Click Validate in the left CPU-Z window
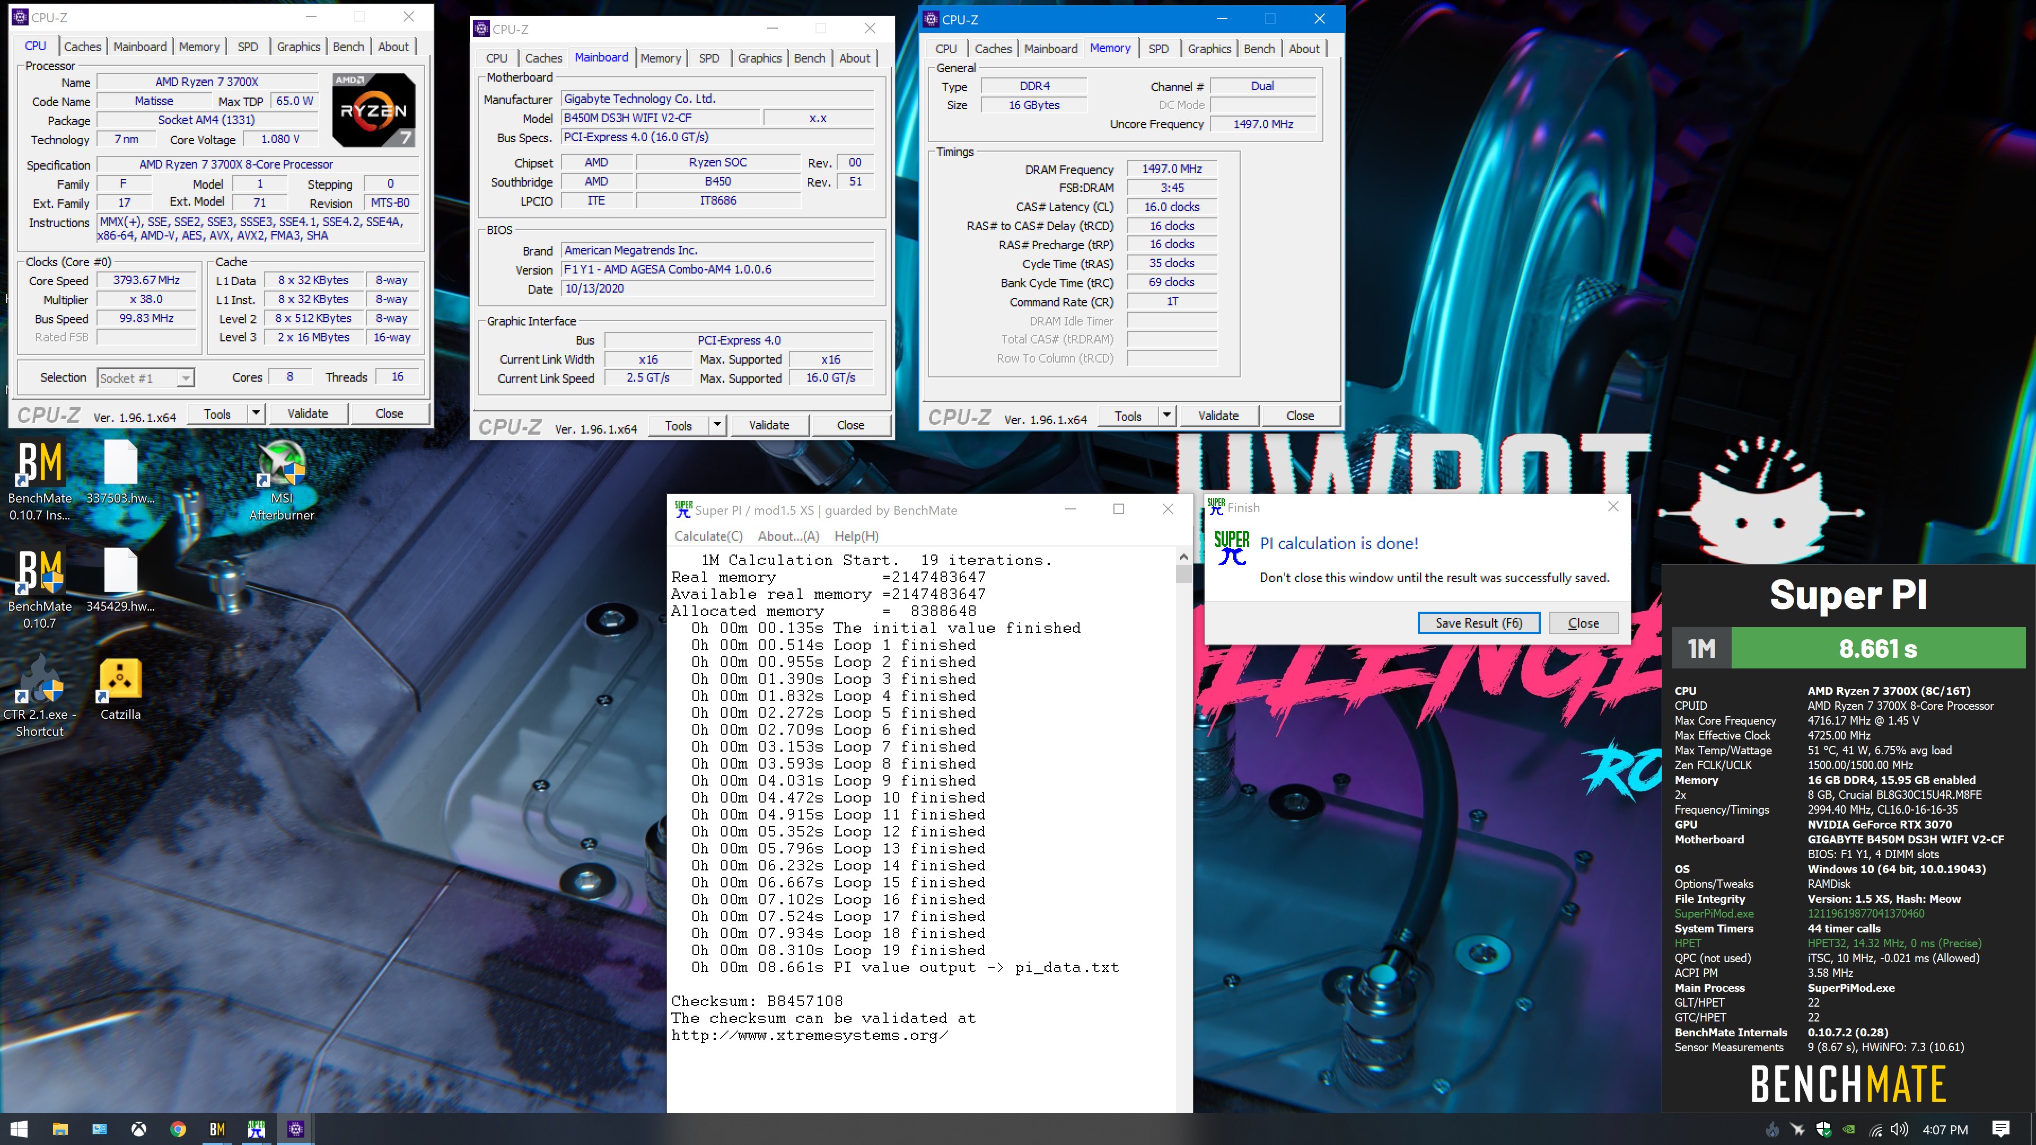This screenshot has height=1145, width=2036. tap(308, 413)
